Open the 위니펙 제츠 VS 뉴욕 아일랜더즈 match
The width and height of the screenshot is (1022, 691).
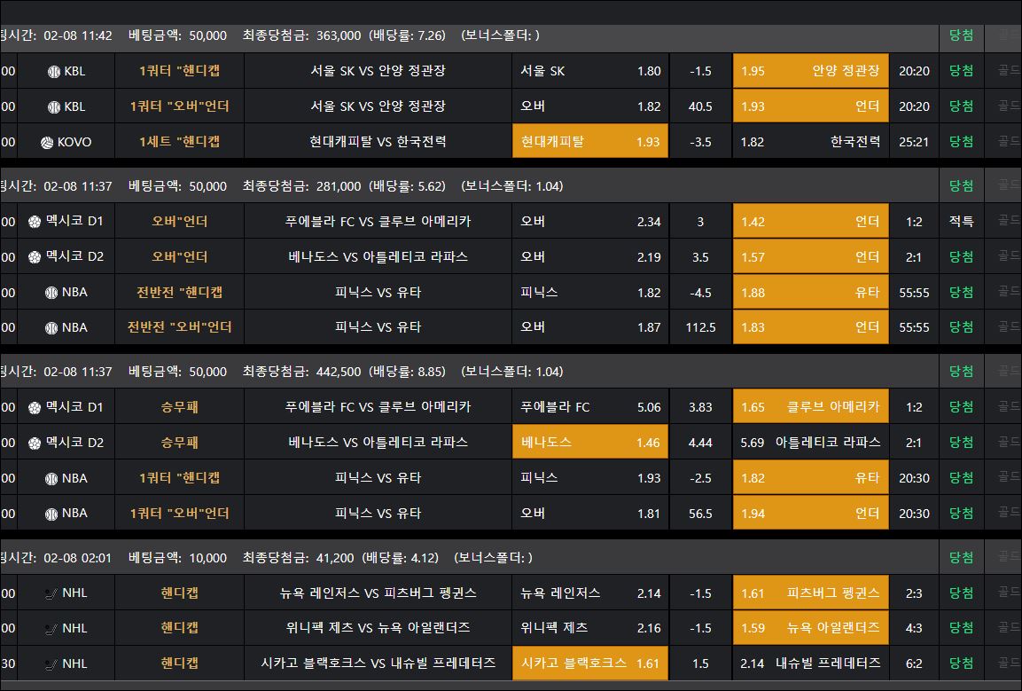378,628
